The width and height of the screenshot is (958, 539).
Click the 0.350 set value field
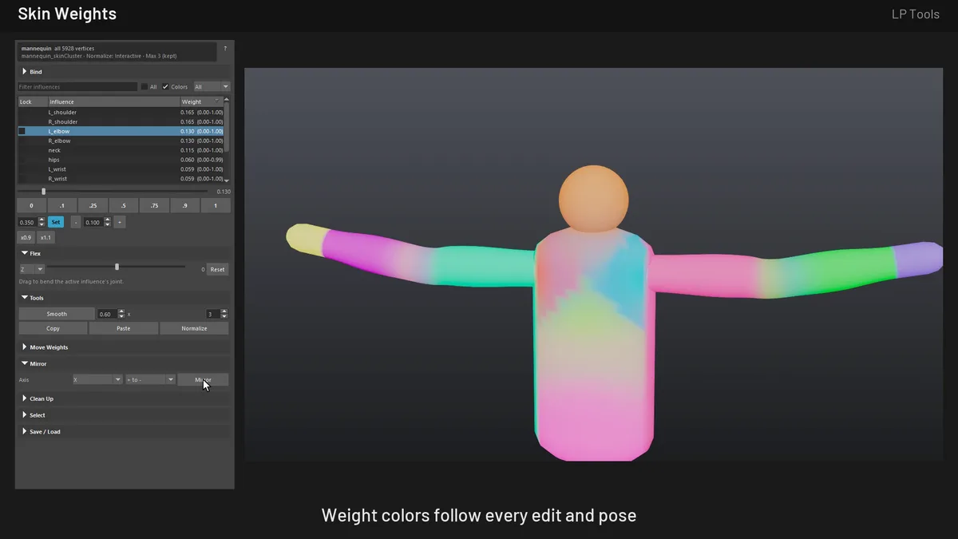click(x=28, y=222)
